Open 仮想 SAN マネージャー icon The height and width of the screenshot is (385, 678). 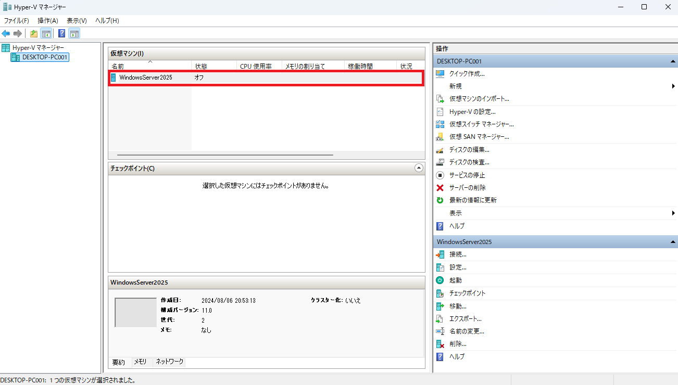(x=440, y=137)
